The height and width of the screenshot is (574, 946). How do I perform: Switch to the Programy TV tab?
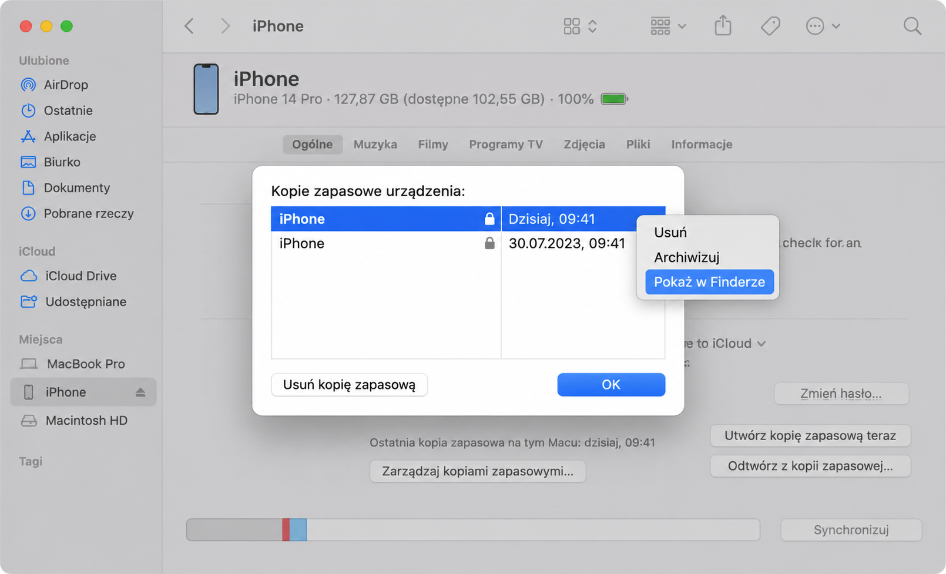coord(505,145)
